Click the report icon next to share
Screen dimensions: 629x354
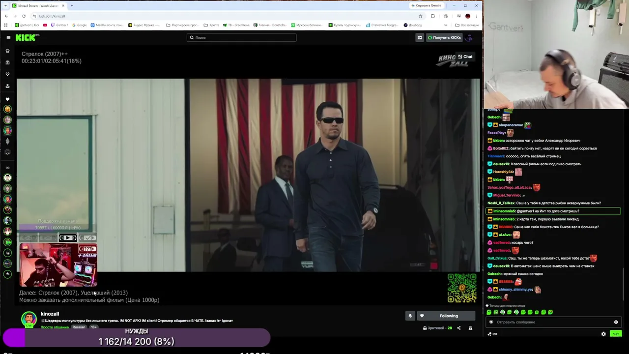click(x=470, y=328)
